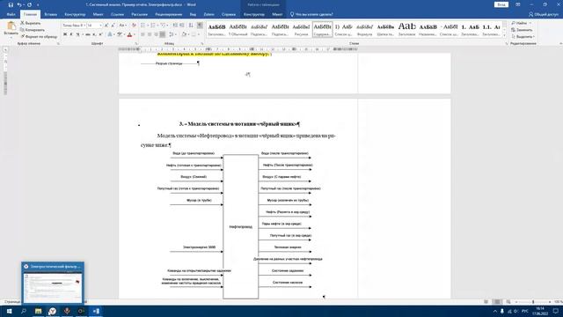Screen dimensions: 563x317
Task: Expand the styles gallery
Action: tap(504, 35)
